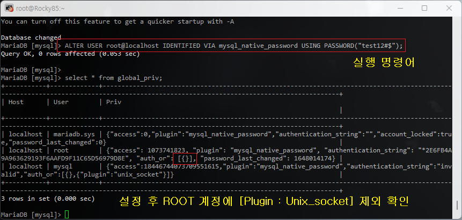The image size is (462, 220).
Task: Click the empty MariaDB [mysql]> prompt above select
Action: [x=31, y=70]
